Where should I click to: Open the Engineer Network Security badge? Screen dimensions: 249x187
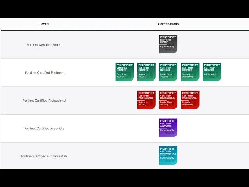click(x=146, y=72)
